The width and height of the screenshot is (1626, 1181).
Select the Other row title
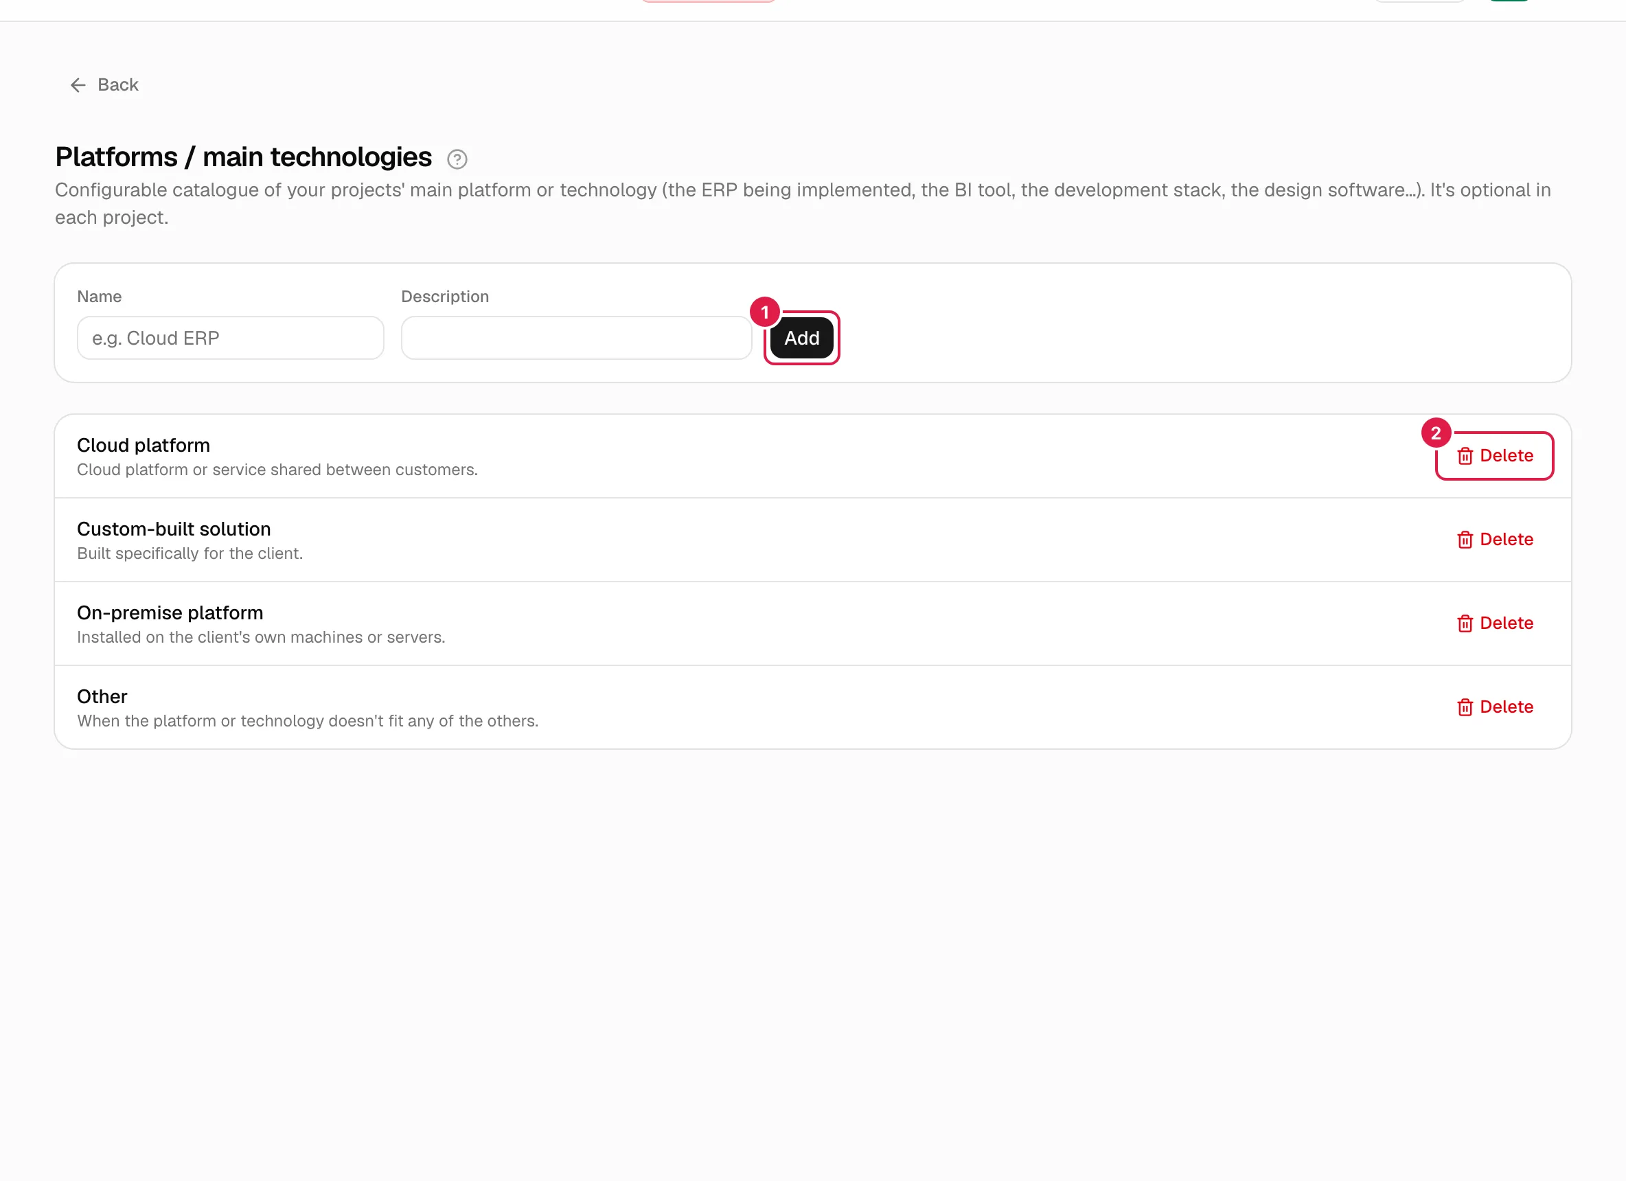point(102,698)
